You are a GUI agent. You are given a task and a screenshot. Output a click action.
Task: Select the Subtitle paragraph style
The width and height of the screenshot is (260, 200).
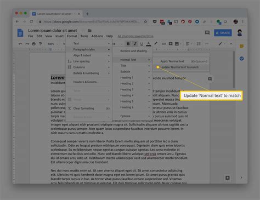133,72
